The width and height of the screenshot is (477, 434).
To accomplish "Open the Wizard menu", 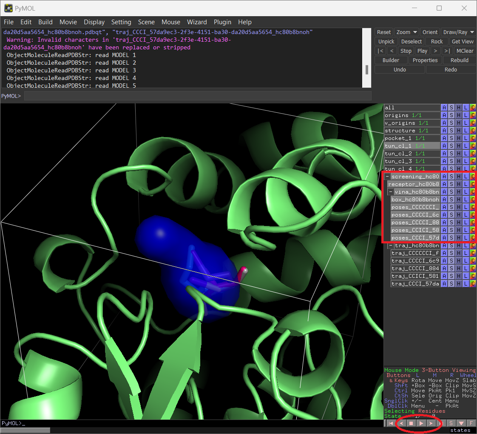I will point(197,22).
